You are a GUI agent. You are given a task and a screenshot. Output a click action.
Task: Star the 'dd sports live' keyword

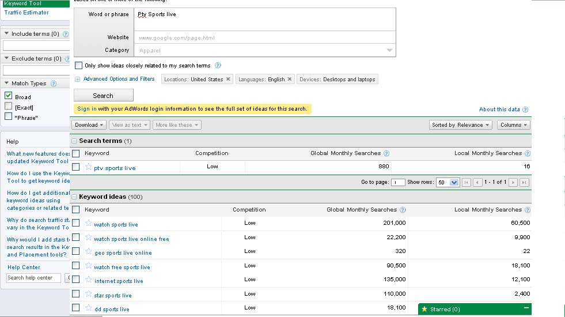(88, 308)
